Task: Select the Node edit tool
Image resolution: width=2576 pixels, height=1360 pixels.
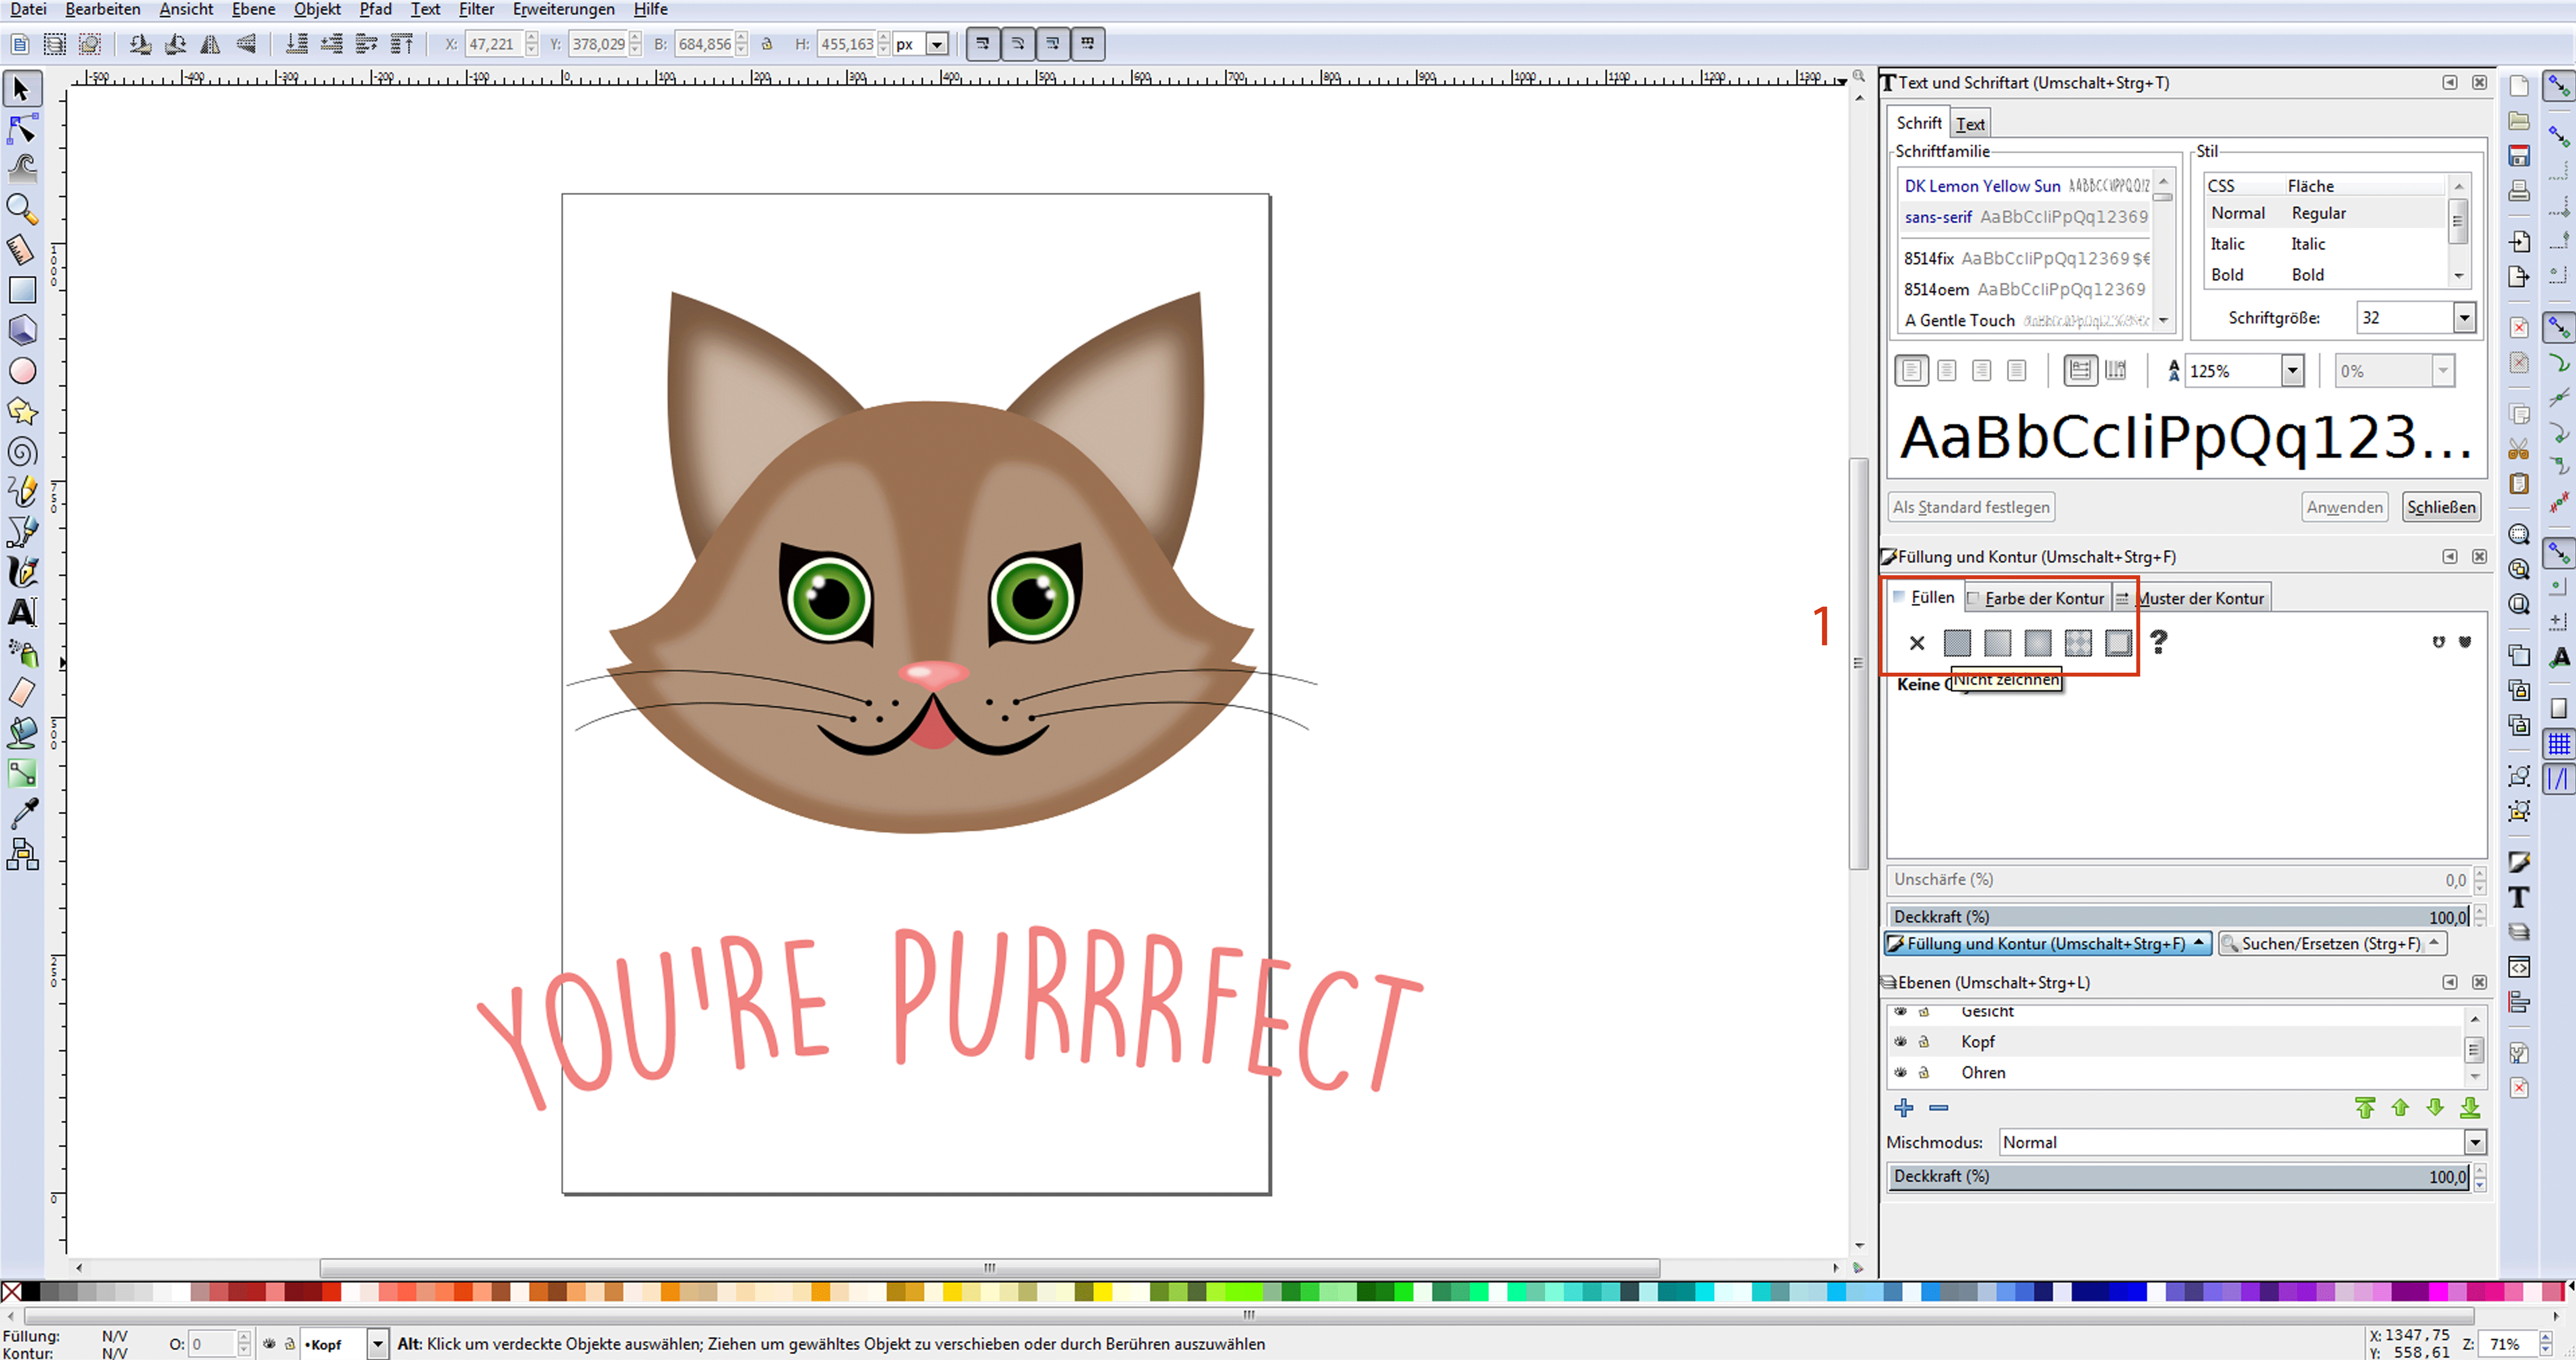Action: [x=21, y=129]
